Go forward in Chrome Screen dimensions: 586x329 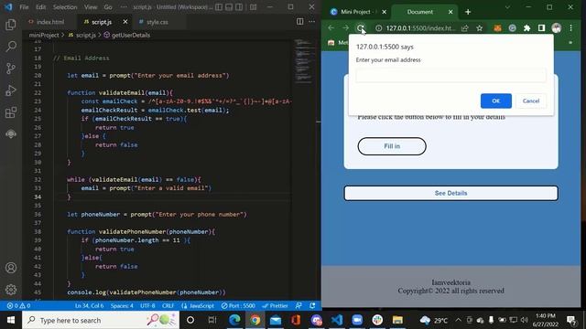point(346,28)
